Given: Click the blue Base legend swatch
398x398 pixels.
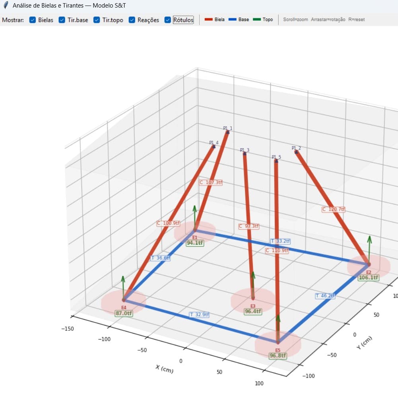Looking at the screenshot, I should [232, 19].
